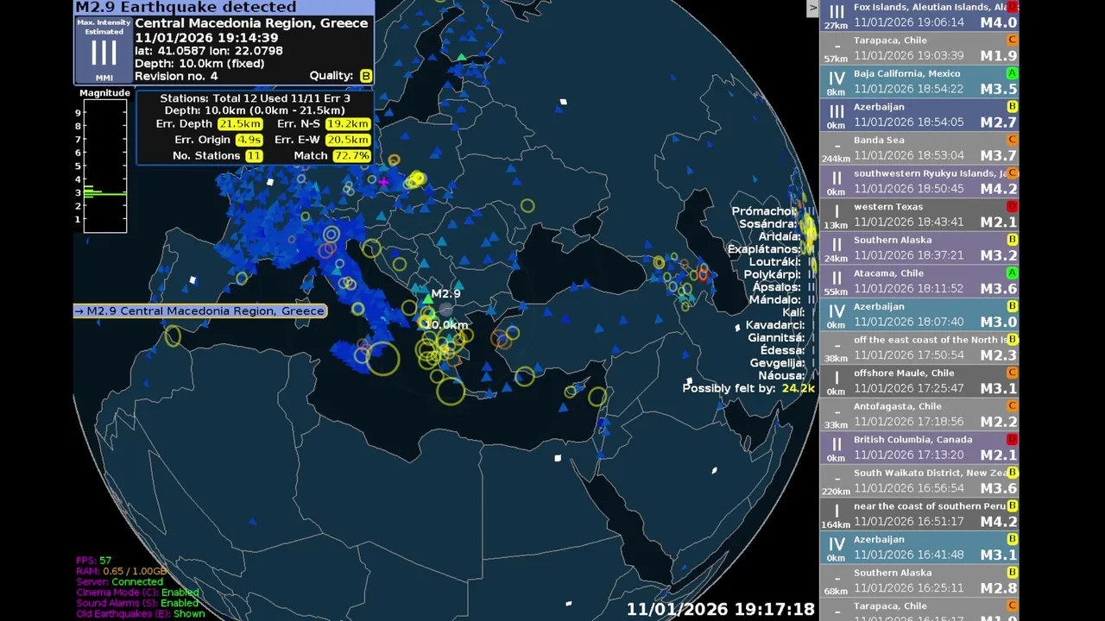1105x621 pixels.
Task: Click the Max Intensity III MMI box
Action: pos(104,51)
